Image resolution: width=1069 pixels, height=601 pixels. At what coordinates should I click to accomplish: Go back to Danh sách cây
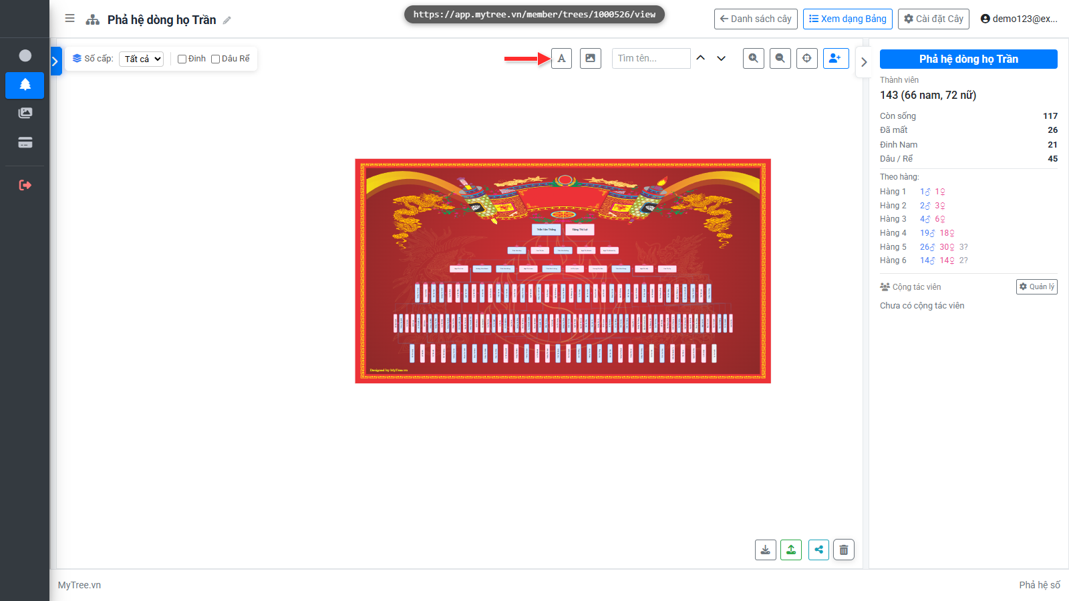tap(756, 19)
